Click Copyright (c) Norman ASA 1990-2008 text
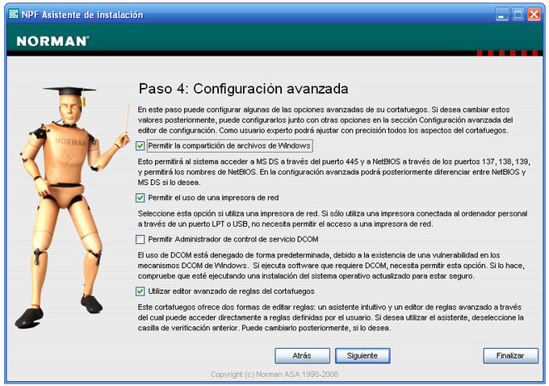 [x=274, y=375]
